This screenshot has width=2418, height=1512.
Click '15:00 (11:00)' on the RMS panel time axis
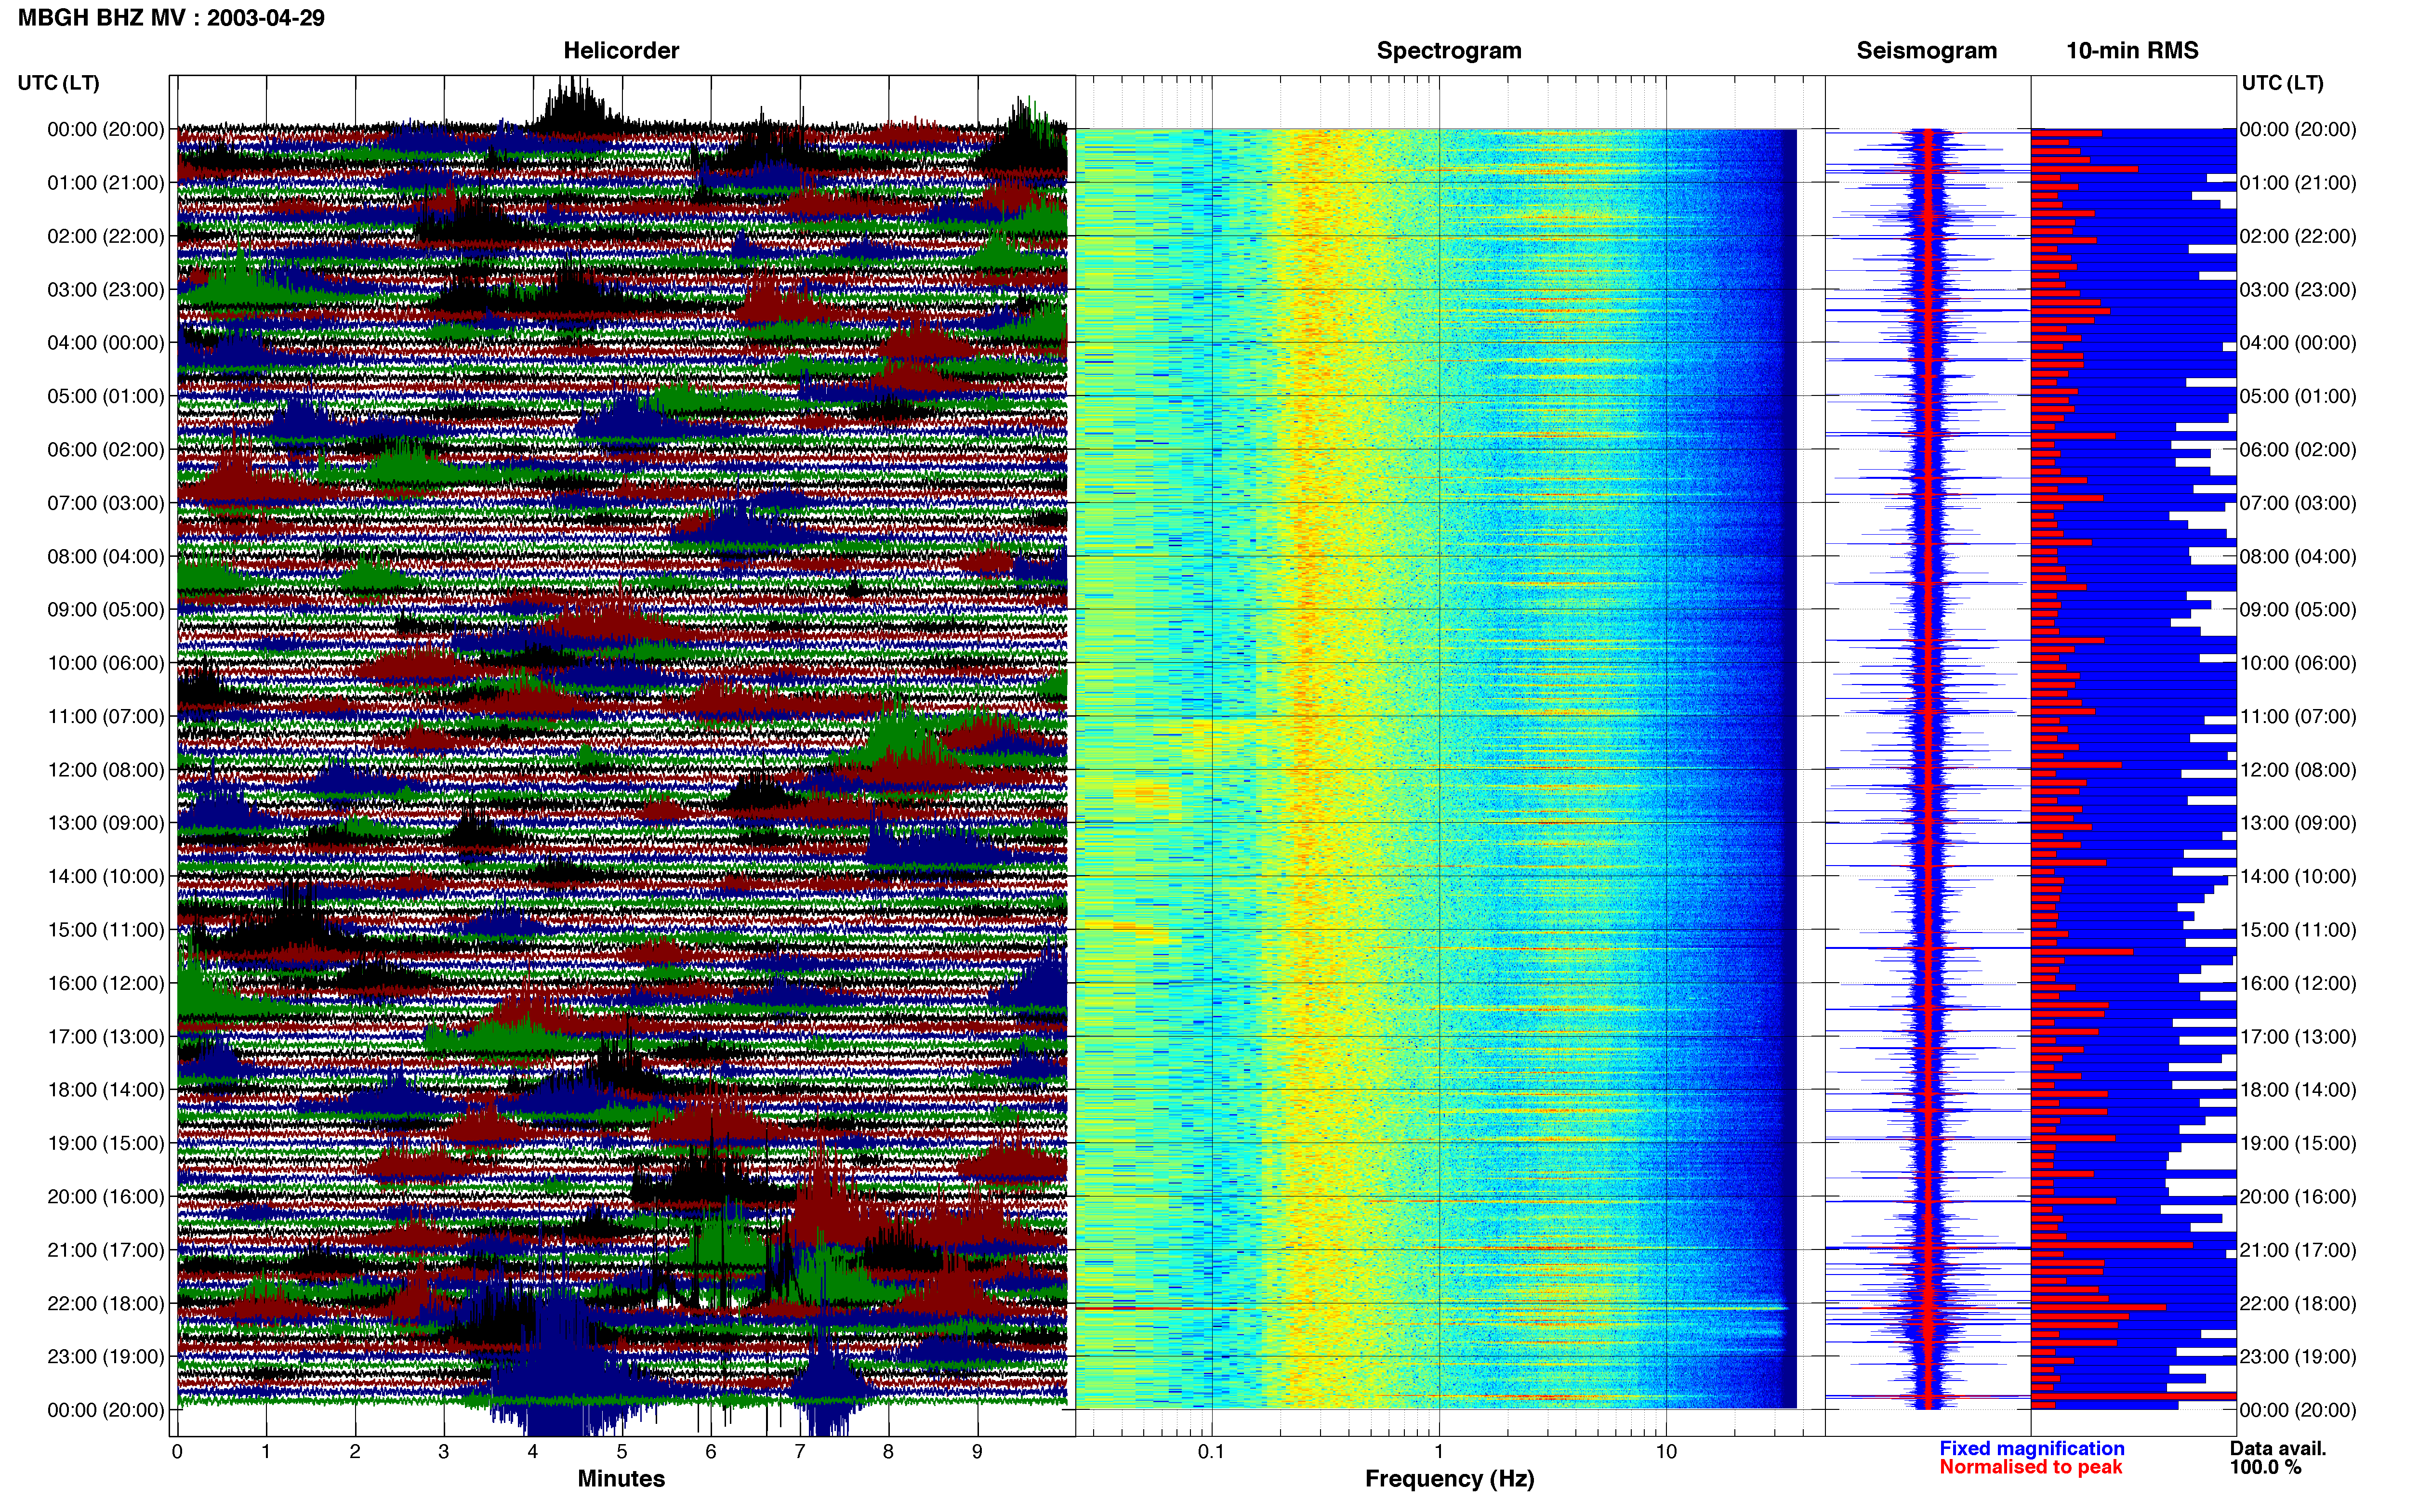pos(2298,930)
